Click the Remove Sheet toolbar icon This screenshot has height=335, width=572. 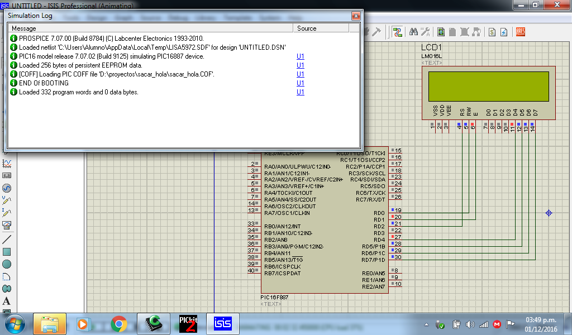464,32
